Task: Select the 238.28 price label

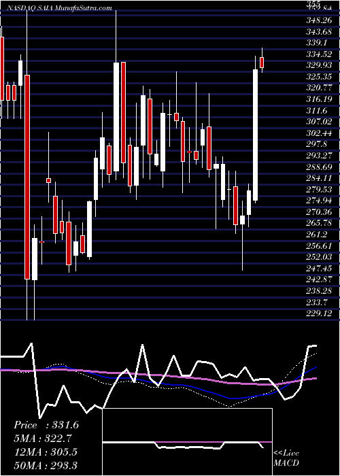Action: (x=318, y=290)
